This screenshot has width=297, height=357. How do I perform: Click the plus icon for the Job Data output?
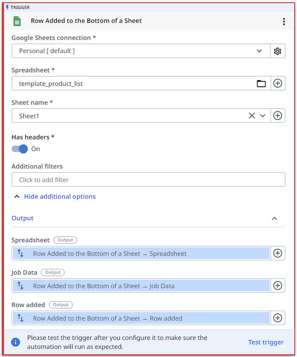click(x=277, y=286)
